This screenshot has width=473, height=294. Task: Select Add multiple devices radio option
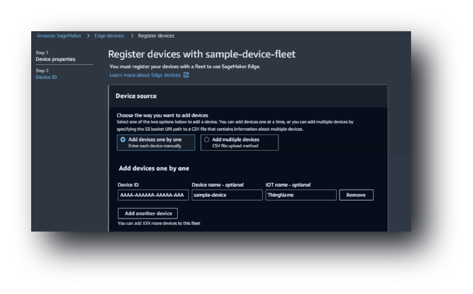click(x=207, y=139)
